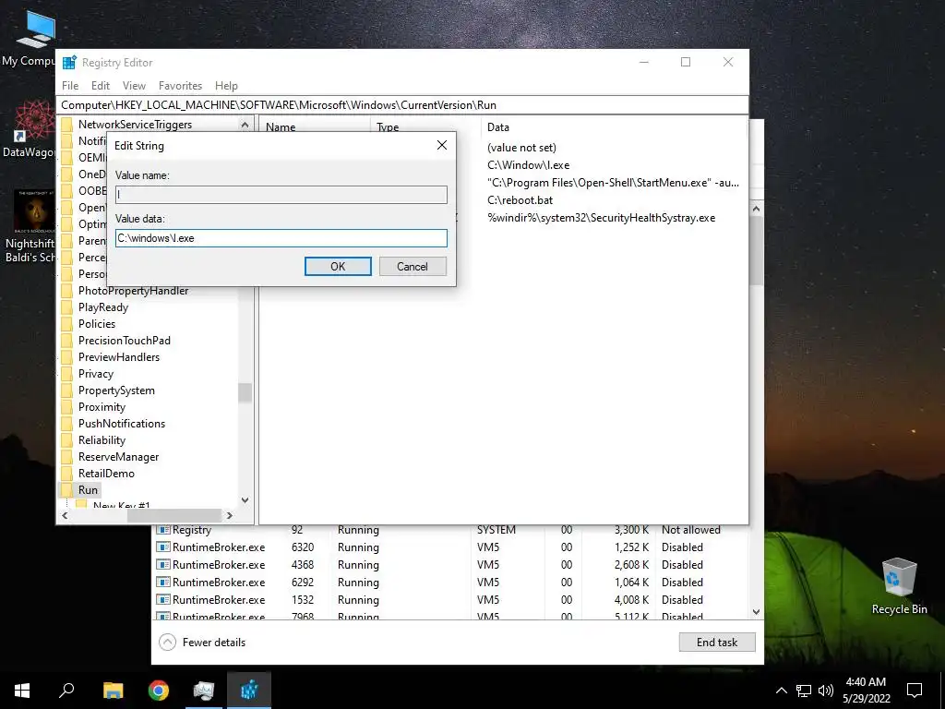Launch Google Chrome from taskbar
Viewport: 945px width, 709px height.
tap(159, 691)
